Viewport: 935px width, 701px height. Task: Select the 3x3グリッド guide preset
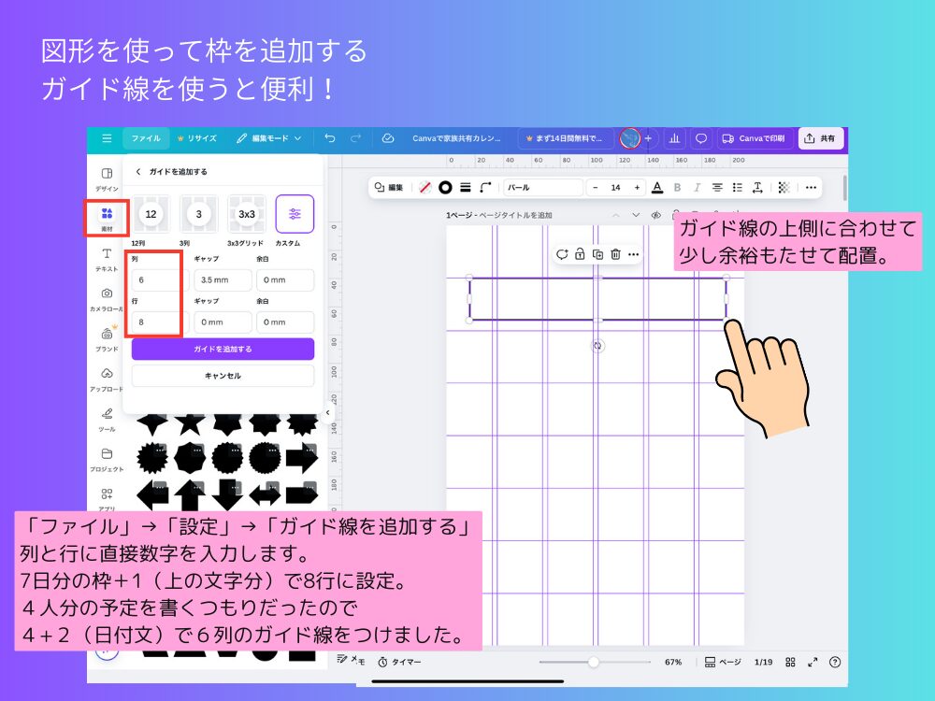point(247,214)
